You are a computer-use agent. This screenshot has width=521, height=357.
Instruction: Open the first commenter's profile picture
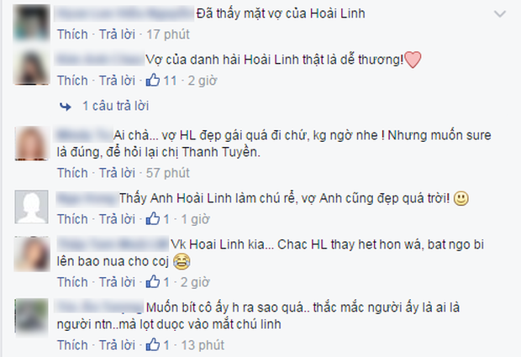tap(32, 23)
